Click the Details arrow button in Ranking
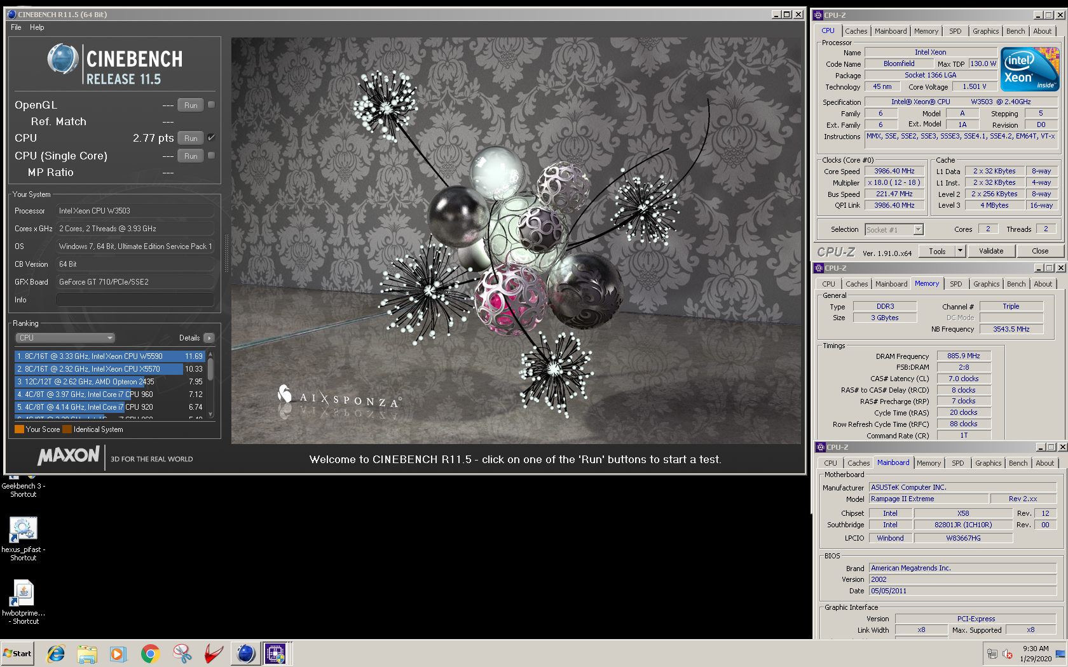 pos(209,338)
